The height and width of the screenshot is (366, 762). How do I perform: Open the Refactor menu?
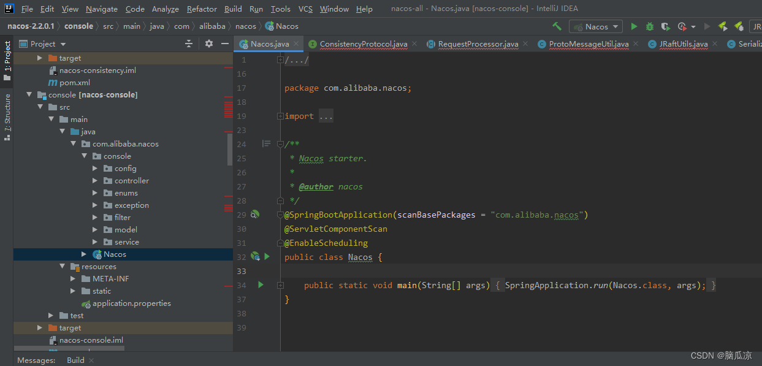click(202, 9)
